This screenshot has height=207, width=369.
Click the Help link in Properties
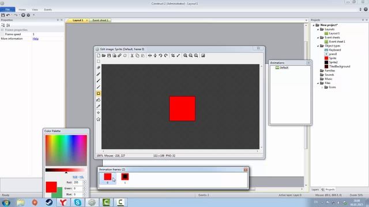pyautogui.click(x=36, y=39)
